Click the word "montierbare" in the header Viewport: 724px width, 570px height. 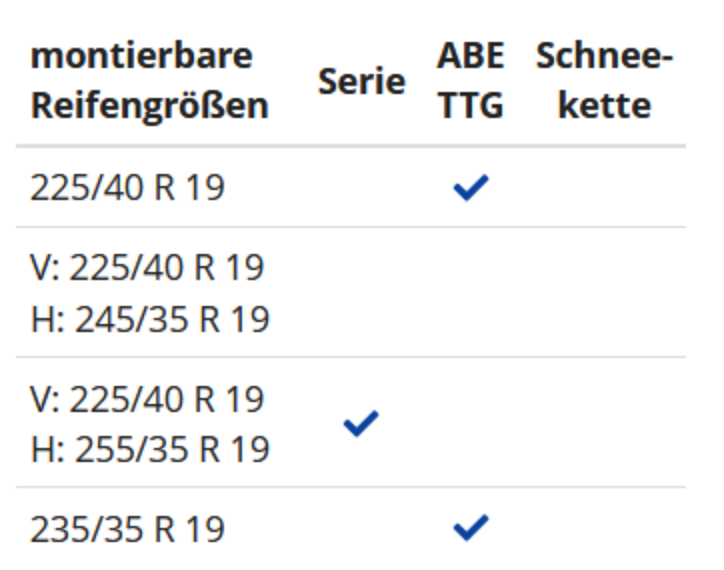142,57
